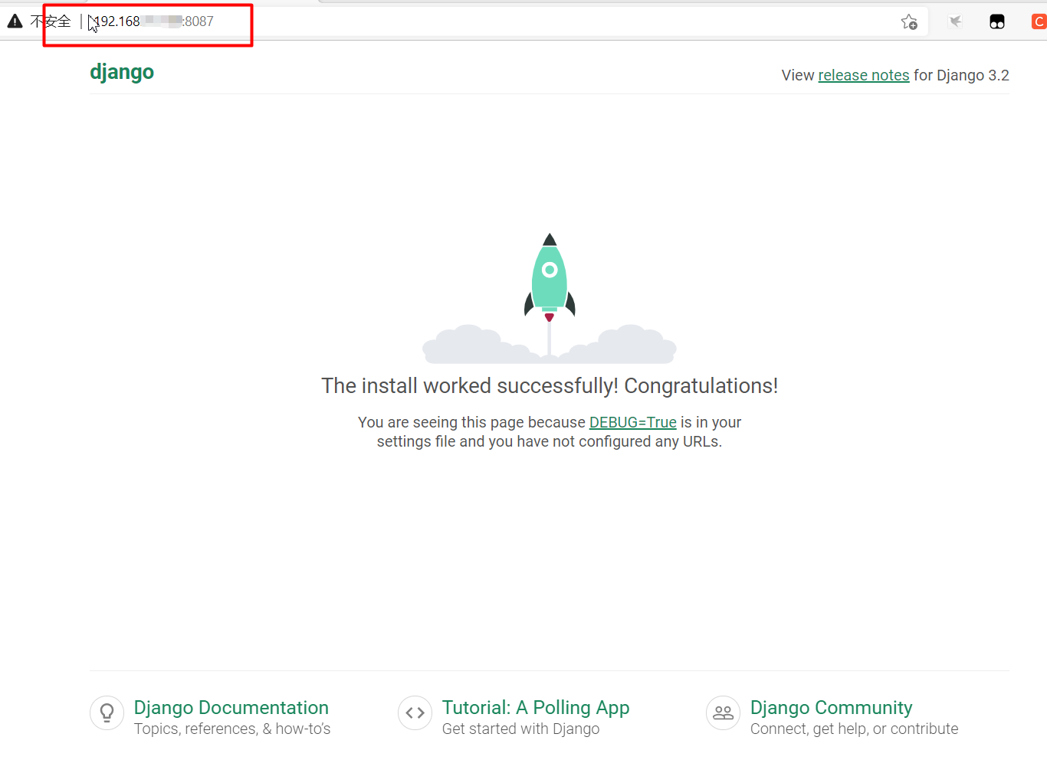Click 'Topics, references, & how-to's' text
The height and width of the screenshot is (760, 1047).
(x=232, y=729)
